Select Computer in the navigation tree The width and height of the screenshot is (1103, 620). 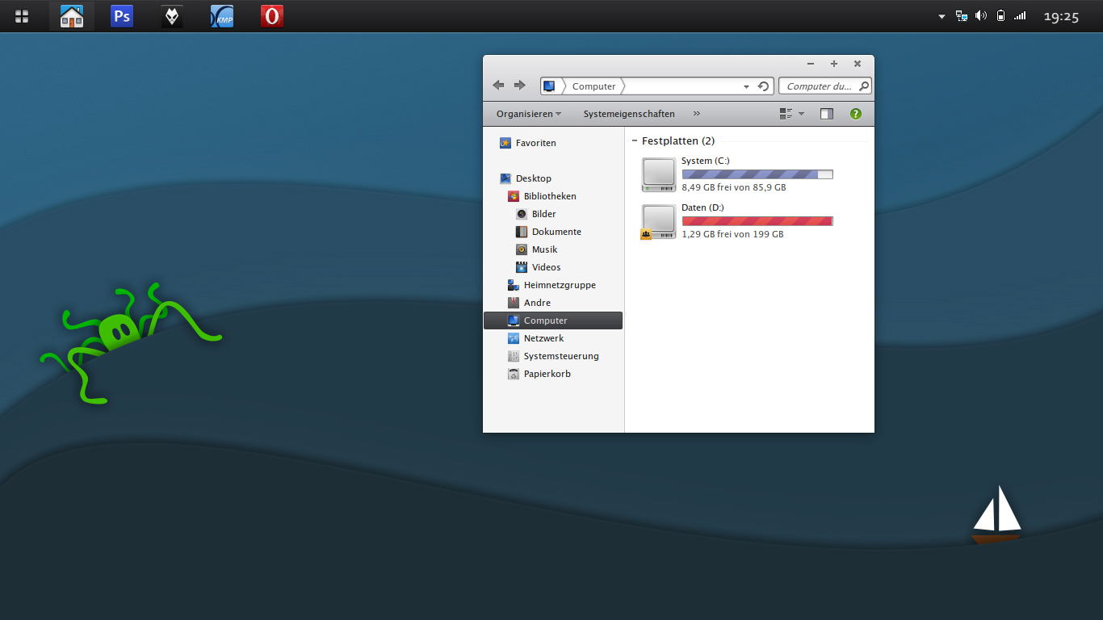(552, 320)
